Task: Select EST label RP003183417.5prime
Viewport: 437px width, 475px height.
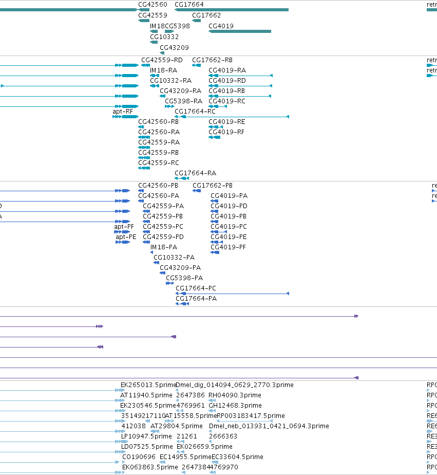Action: coord(251,416)
